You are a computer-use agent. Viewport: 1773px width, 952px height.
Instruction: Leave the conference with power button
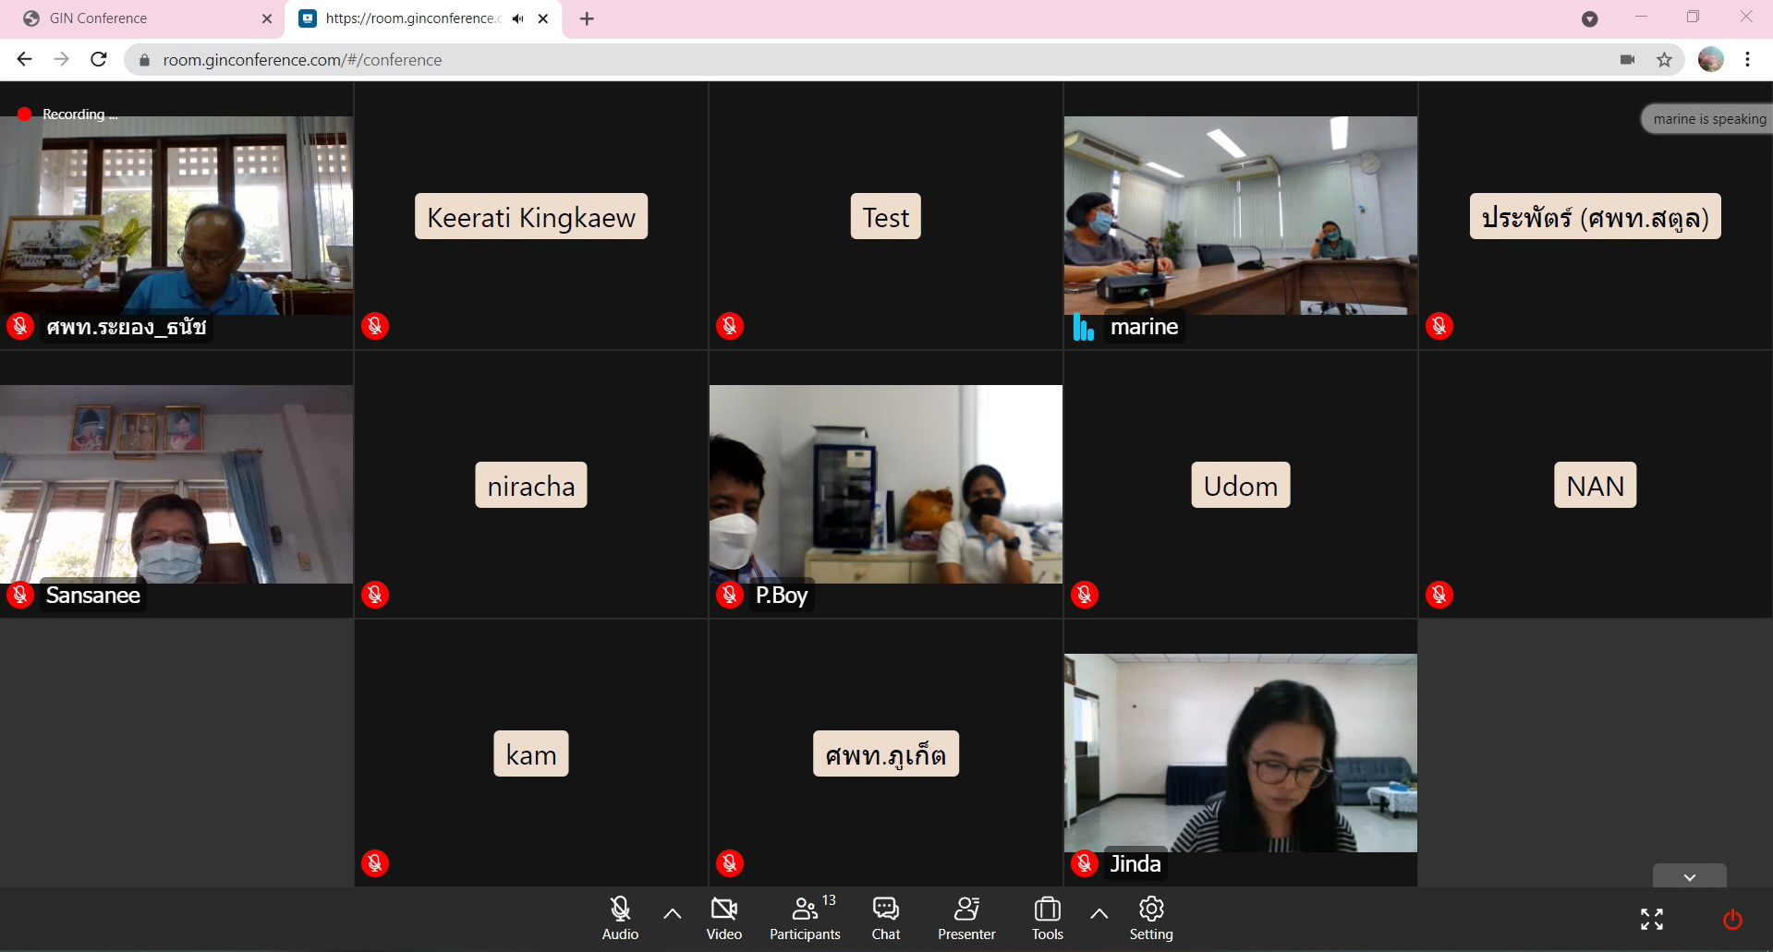coord(1732,920)
